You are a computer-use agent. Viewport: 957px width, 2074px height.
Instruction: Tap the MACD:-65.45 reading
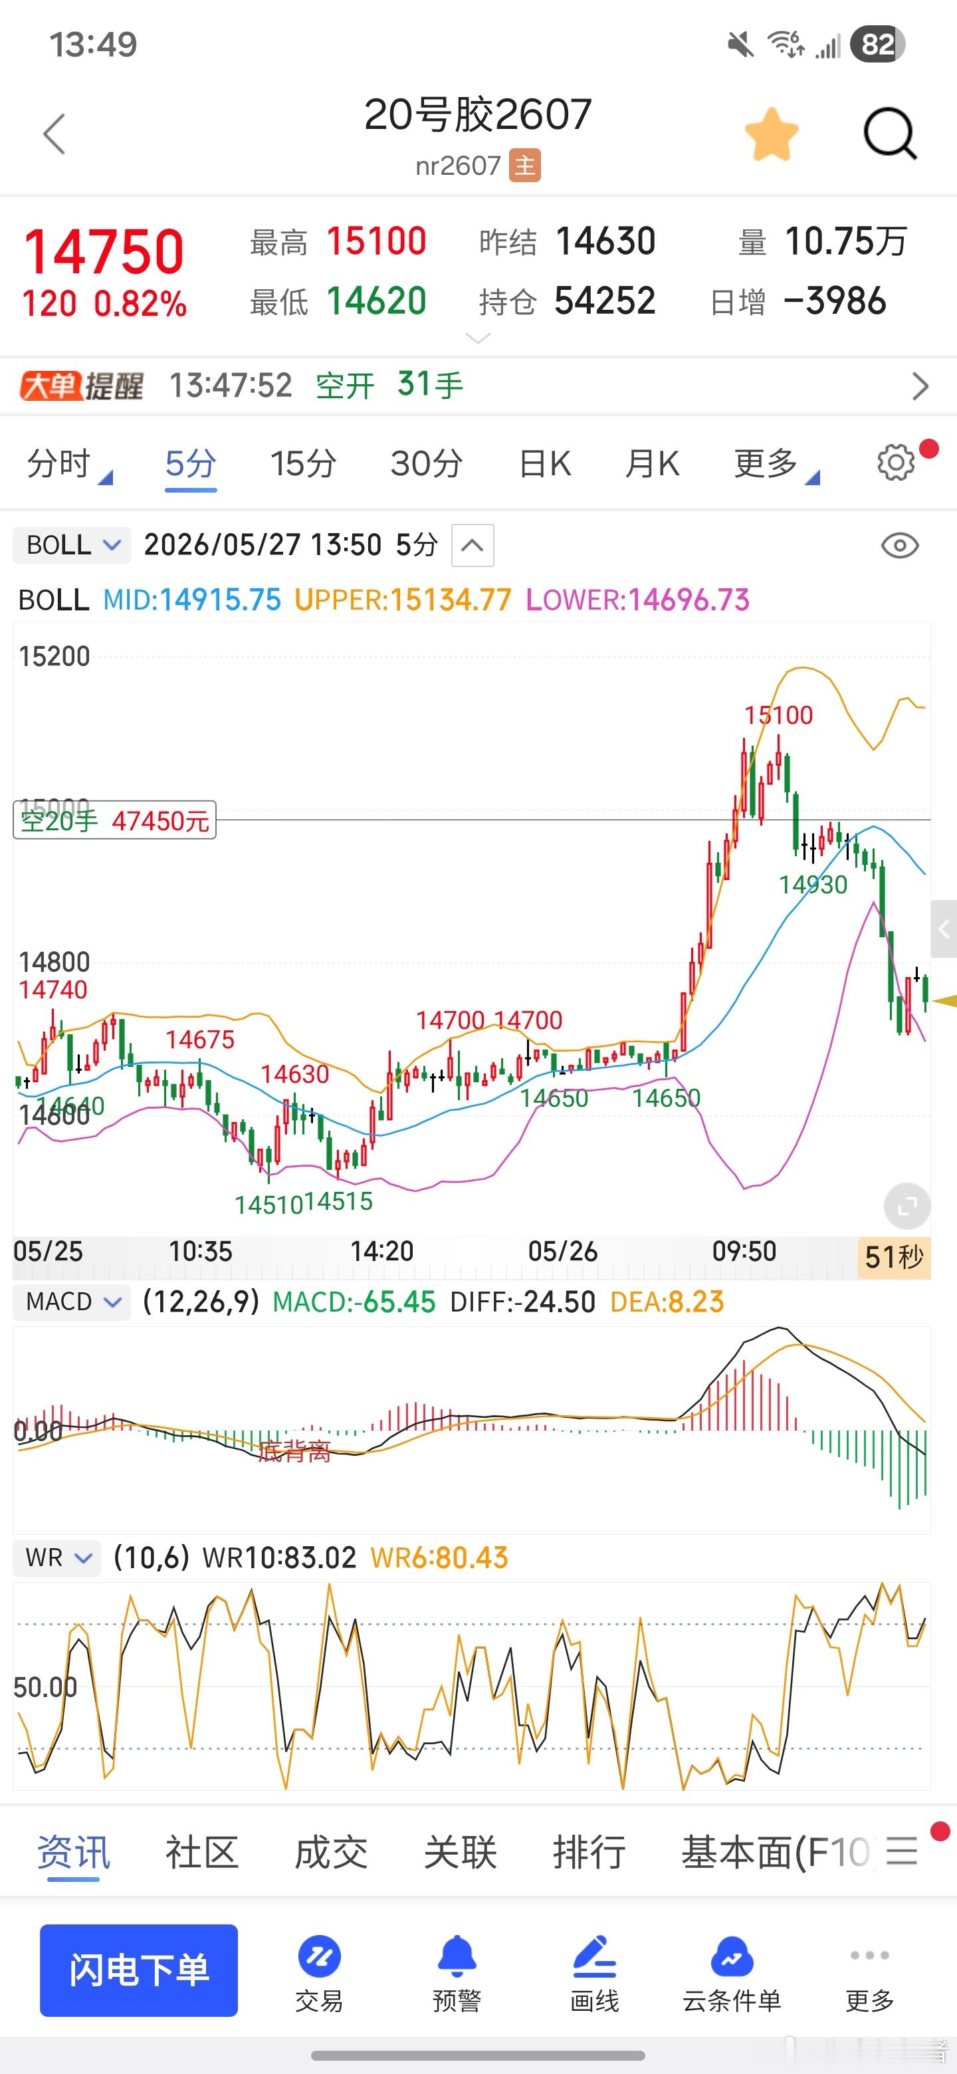[354, 1302]
